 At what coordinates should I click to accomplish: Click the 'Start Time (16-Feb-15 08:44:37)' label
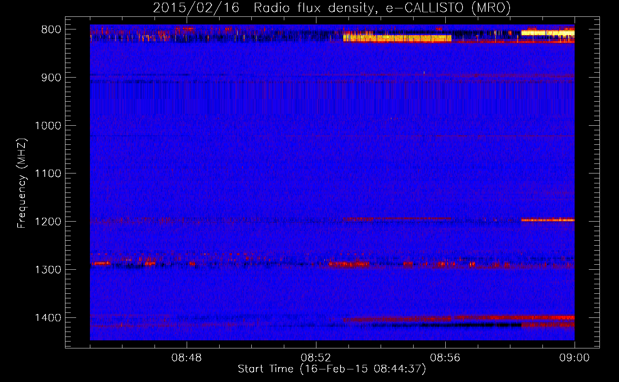[332, 369]
